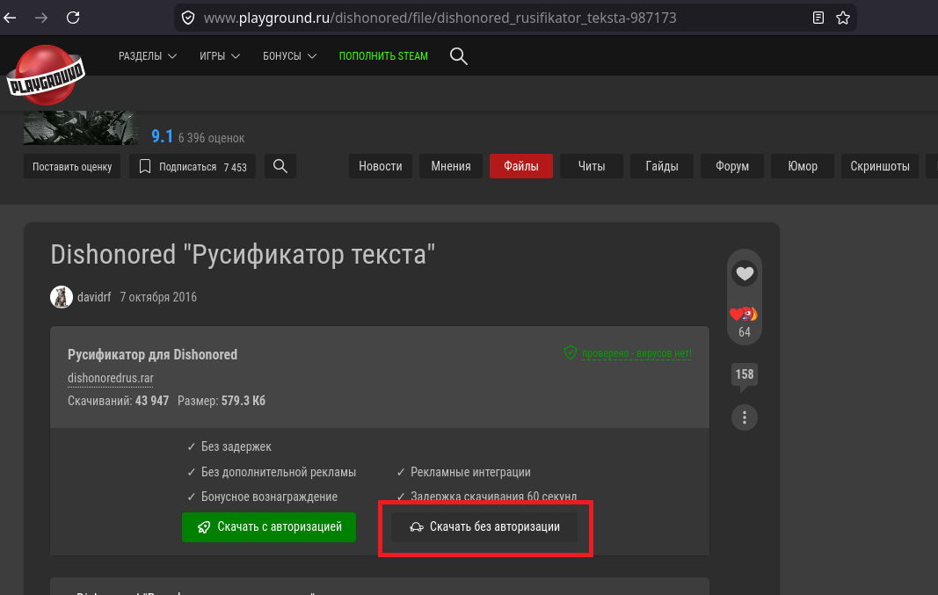The width and height of the screenshot is (938, 595).
Task: View reactions emoji cluster with count 64
Action: [744, 314]
